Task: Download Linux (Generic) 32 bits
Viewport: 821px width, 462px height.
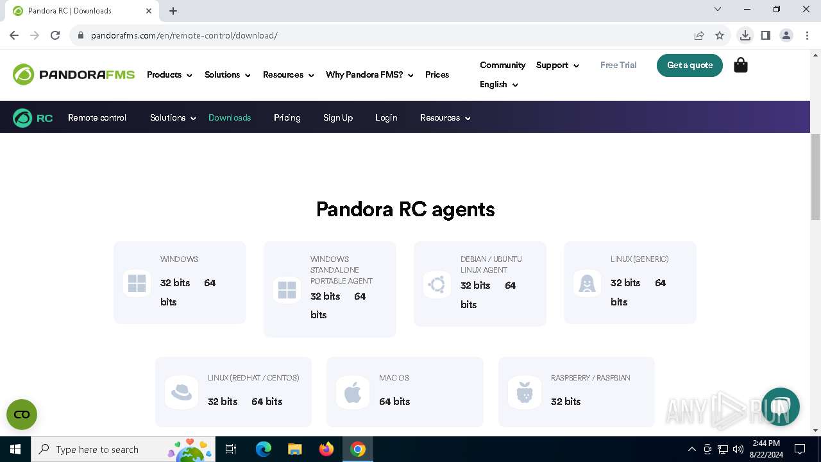Action: tap(625, 283)
